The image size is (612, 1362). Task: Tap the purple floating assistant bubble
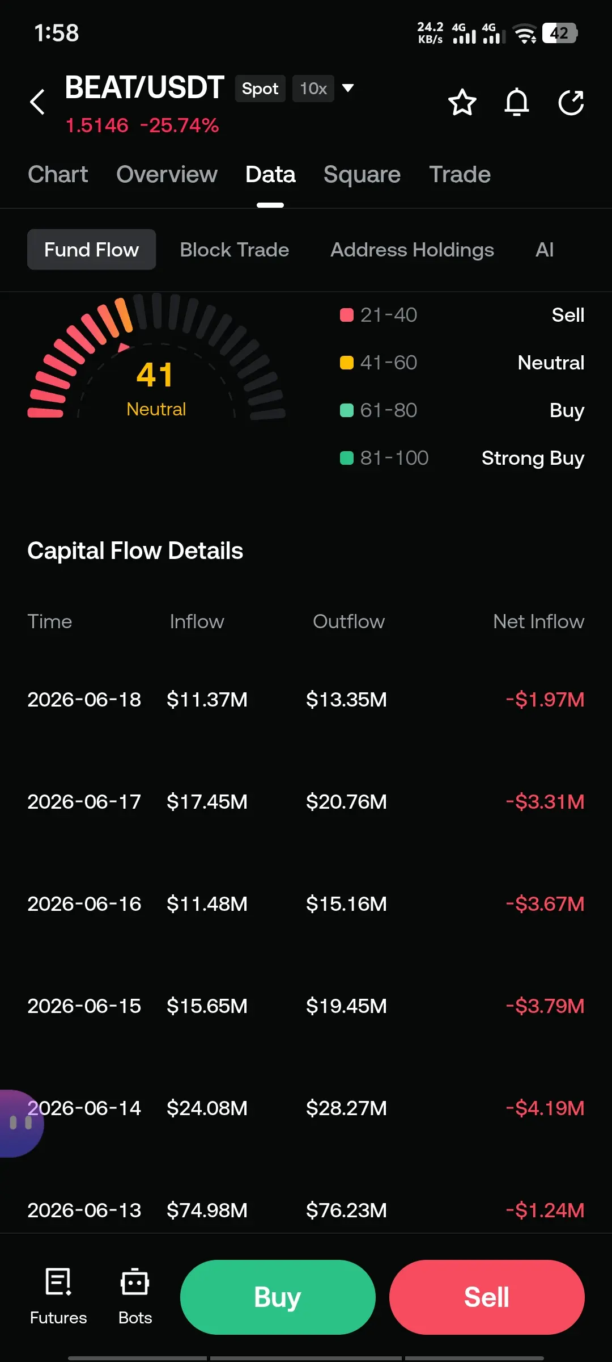[19, 1123]
